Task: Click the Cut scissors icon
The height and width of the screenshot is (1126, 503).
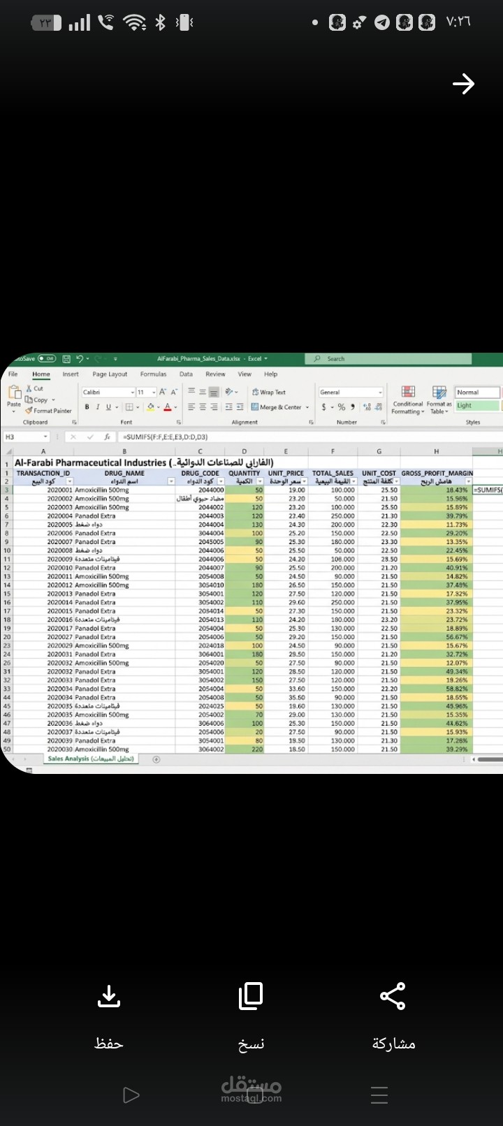Action: (29, 388)
